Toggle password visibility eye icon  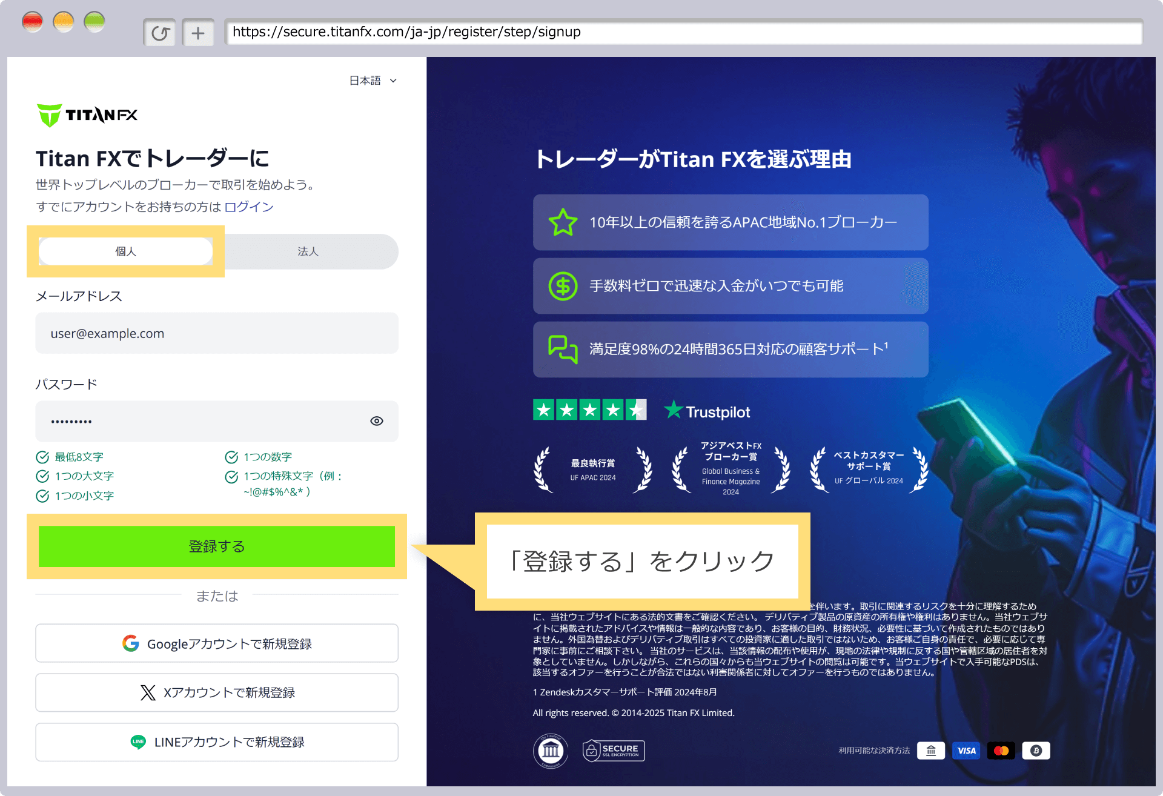[377, 421]
